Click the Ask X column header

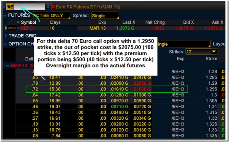coord(217,22)
